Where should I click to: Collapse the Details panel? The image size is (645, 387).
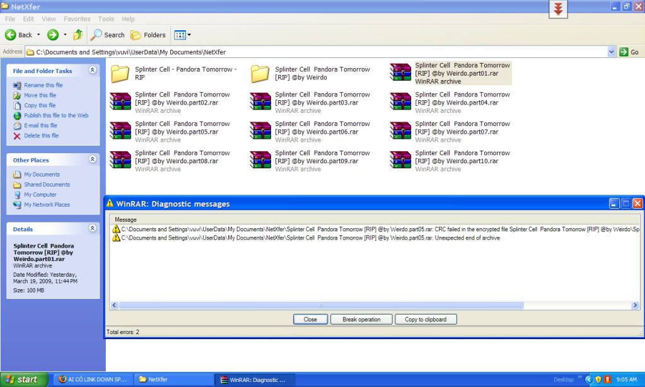click(93, 228)
